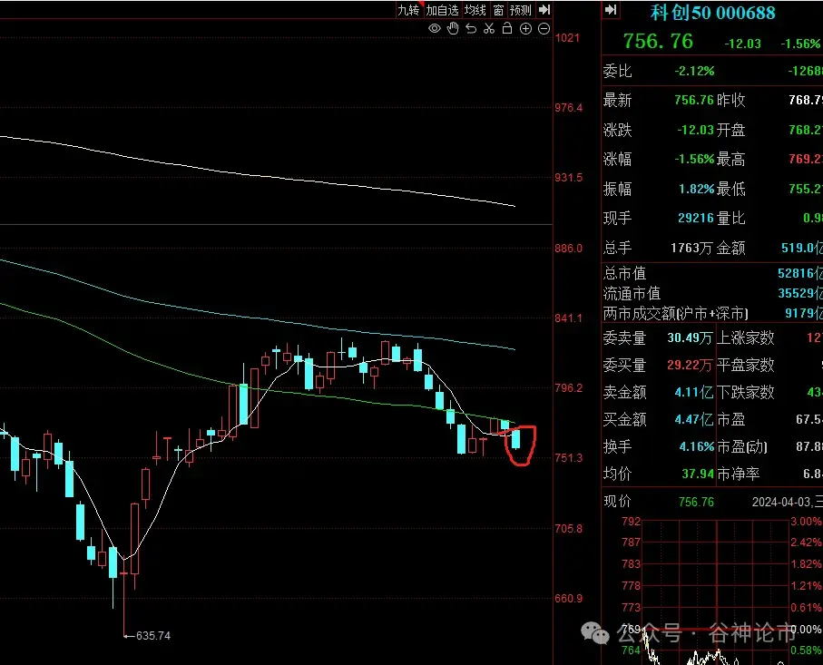Click the 预测 forecast button

pos(520,10)
